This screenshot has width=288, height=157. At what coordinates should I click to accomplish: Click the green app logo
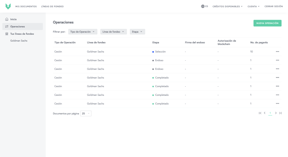point(8,6)
